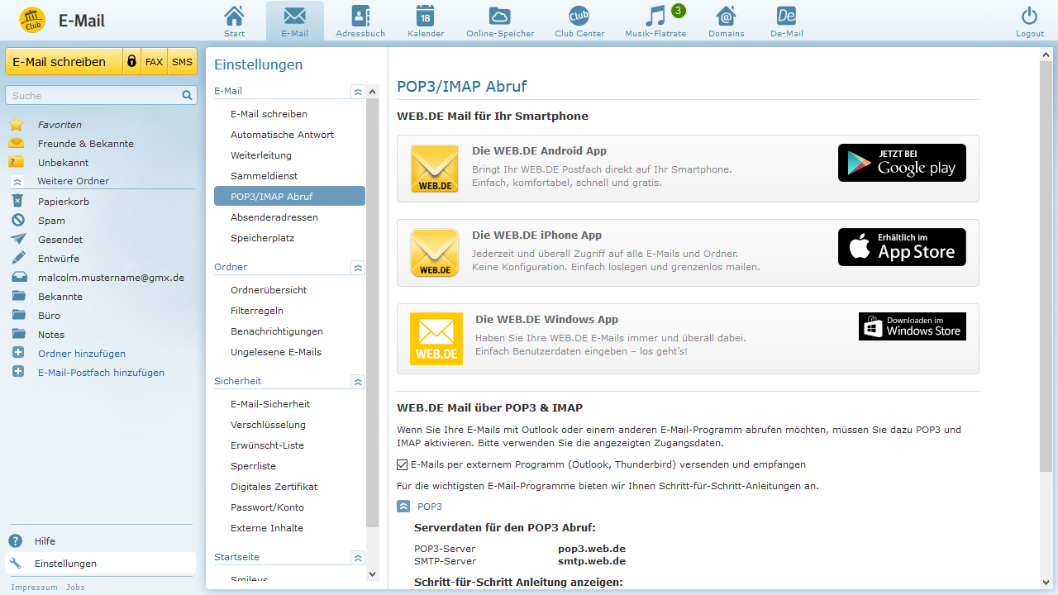The image size is (1058, 595).
Task: Open the Adressbuch
Action: (x=360, y=21)
